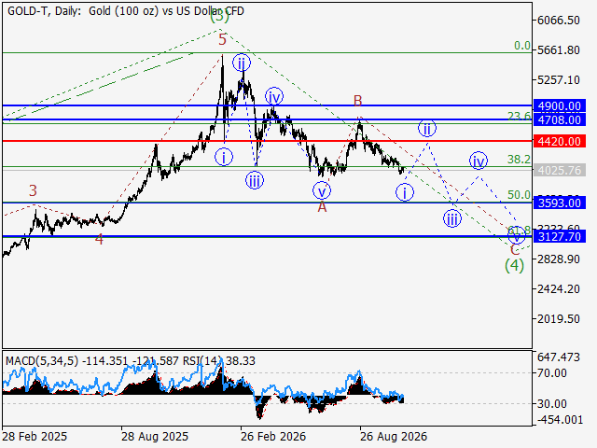Select the red wave 4 label
597x448 pixels.
(x=99, y=240)
